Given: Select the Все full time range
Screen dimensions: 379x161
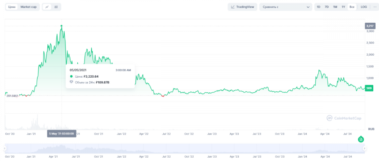Looking at the screenshot, I should (352, 7).
